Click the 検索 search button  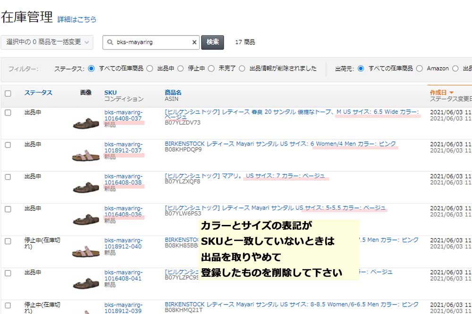212,42
